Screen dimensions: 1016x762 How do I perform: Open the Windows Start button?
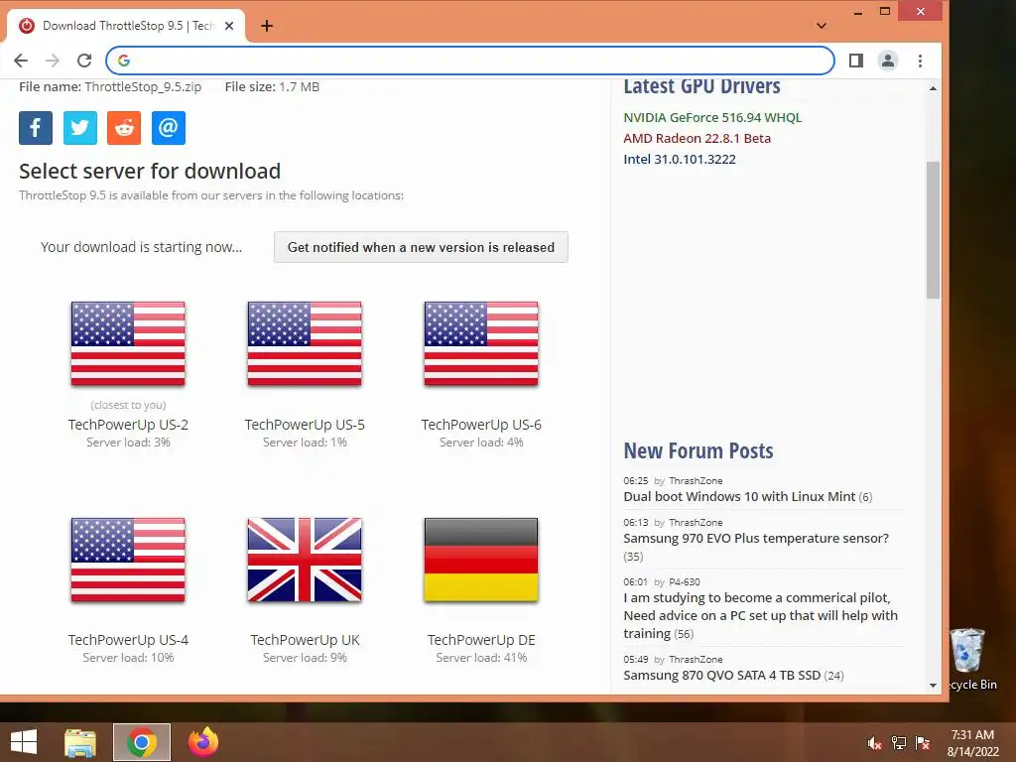coord(24,742)
